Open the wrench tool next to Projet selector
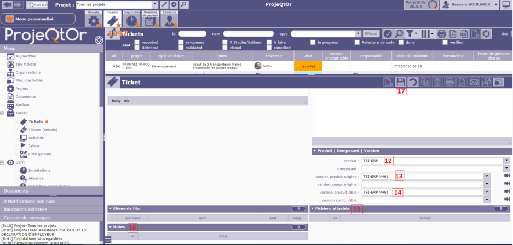 click(x=164, y=4)
